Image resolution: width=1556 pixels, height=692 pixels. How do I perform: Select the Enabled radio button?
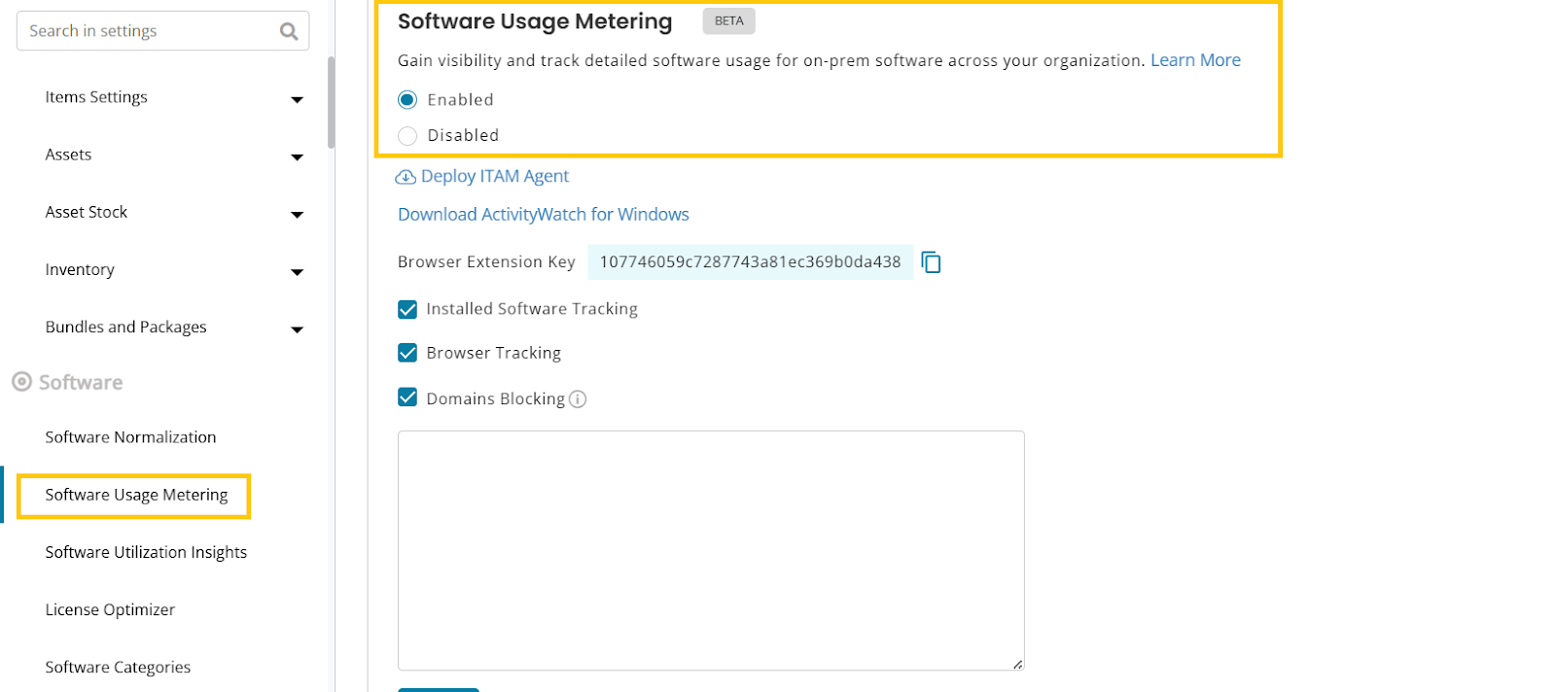[x=407, y=100]
